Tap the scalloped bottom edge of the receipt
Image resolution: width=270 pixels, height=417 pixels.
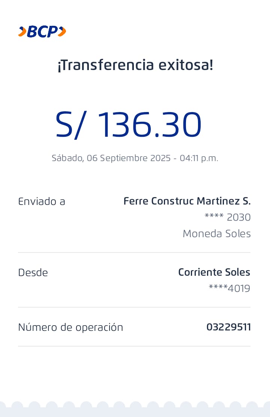(135, 408)
